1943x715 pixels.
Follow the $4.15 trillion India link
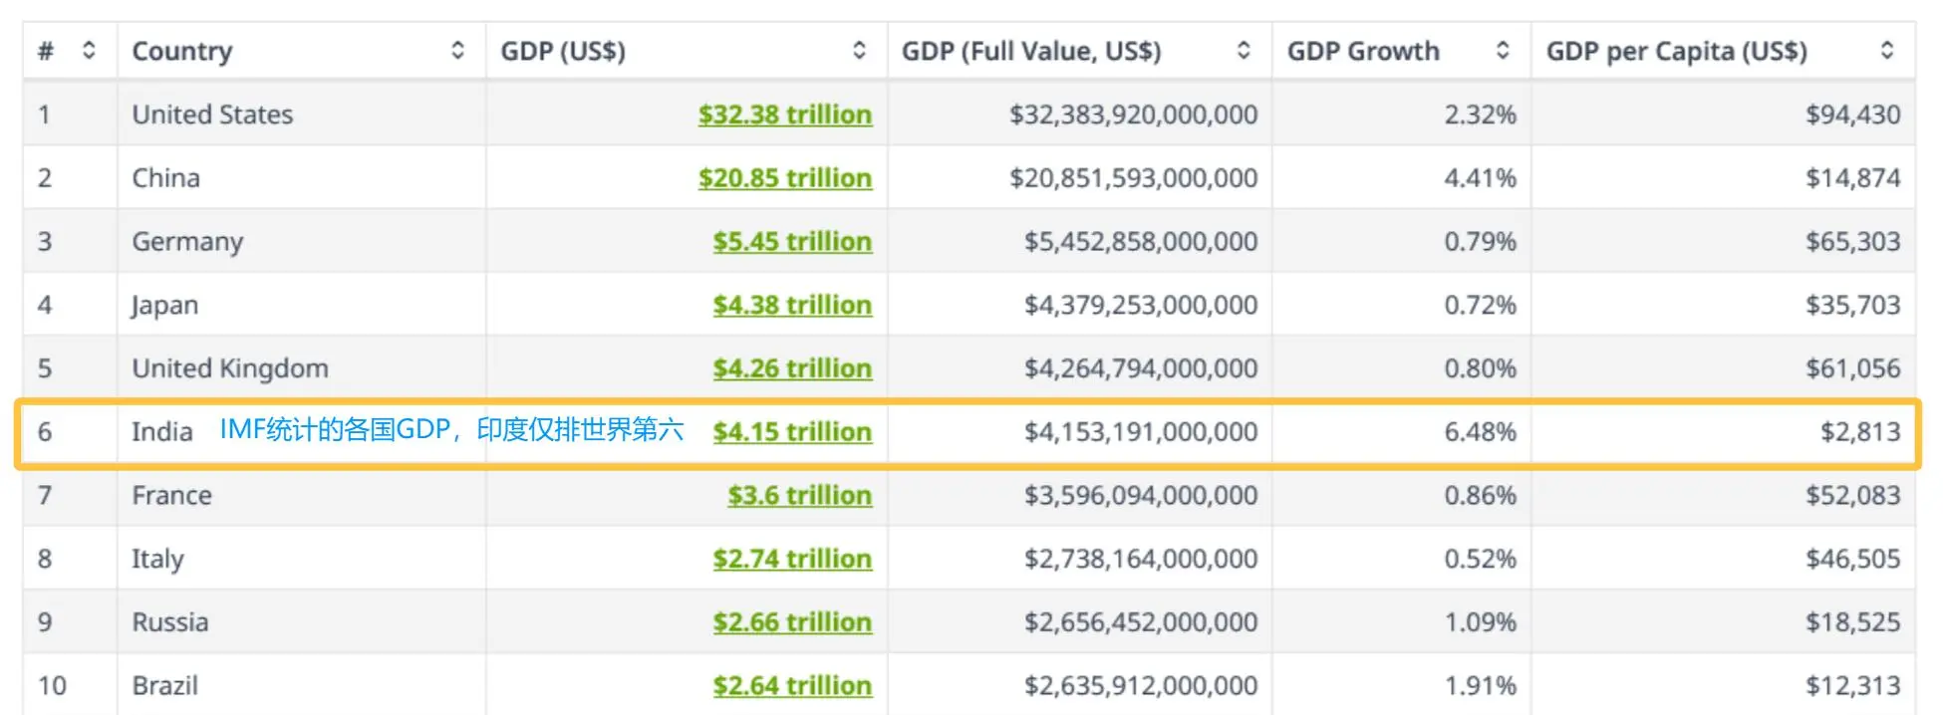coord(792,432)
